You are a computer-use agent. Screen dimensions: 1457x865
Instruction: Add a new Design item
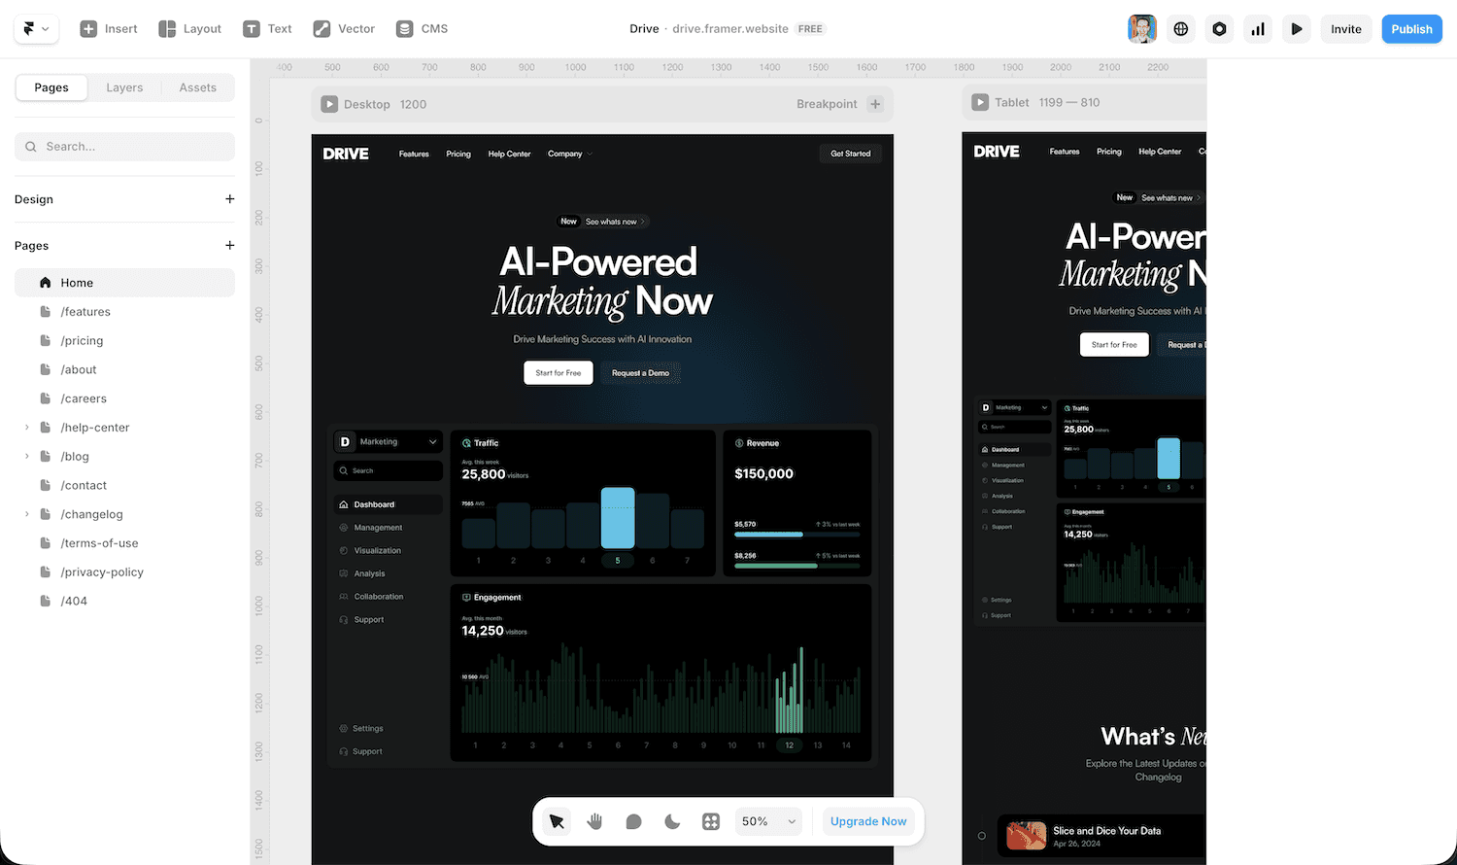(230, 199)
